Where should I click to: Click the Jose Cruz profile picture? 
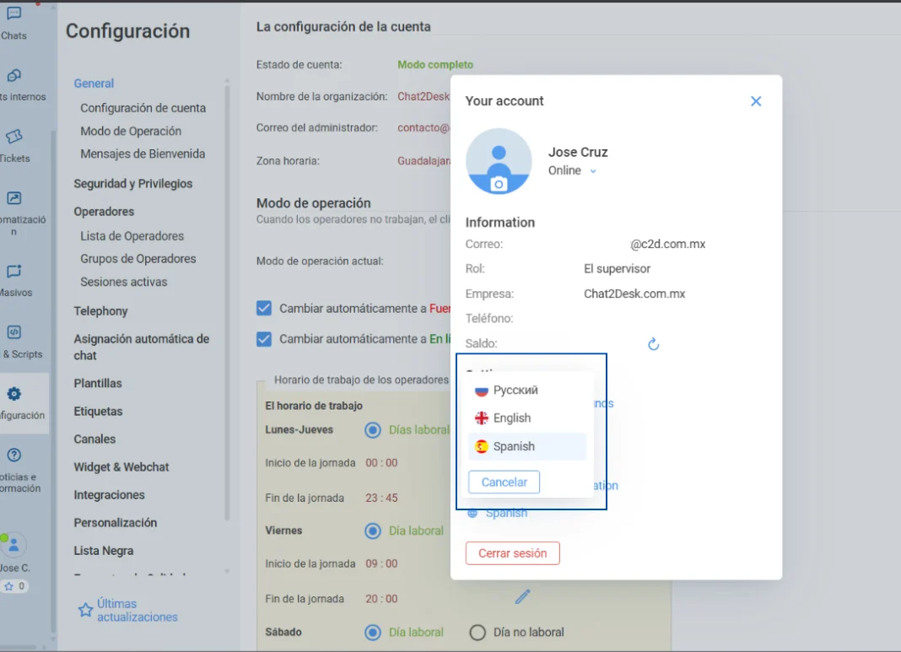[499, 161]
